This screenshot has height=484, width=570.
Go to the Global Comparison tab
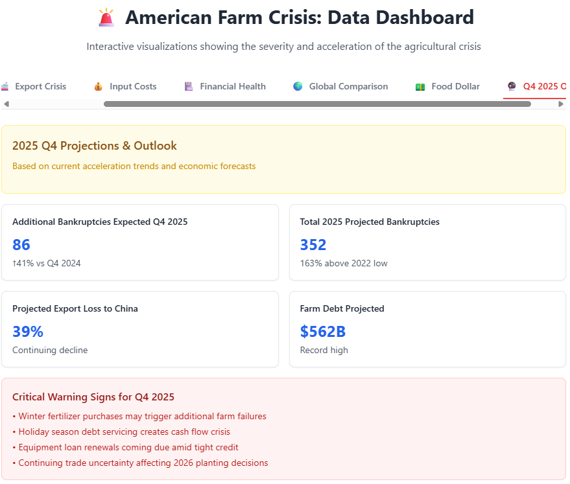348,86
